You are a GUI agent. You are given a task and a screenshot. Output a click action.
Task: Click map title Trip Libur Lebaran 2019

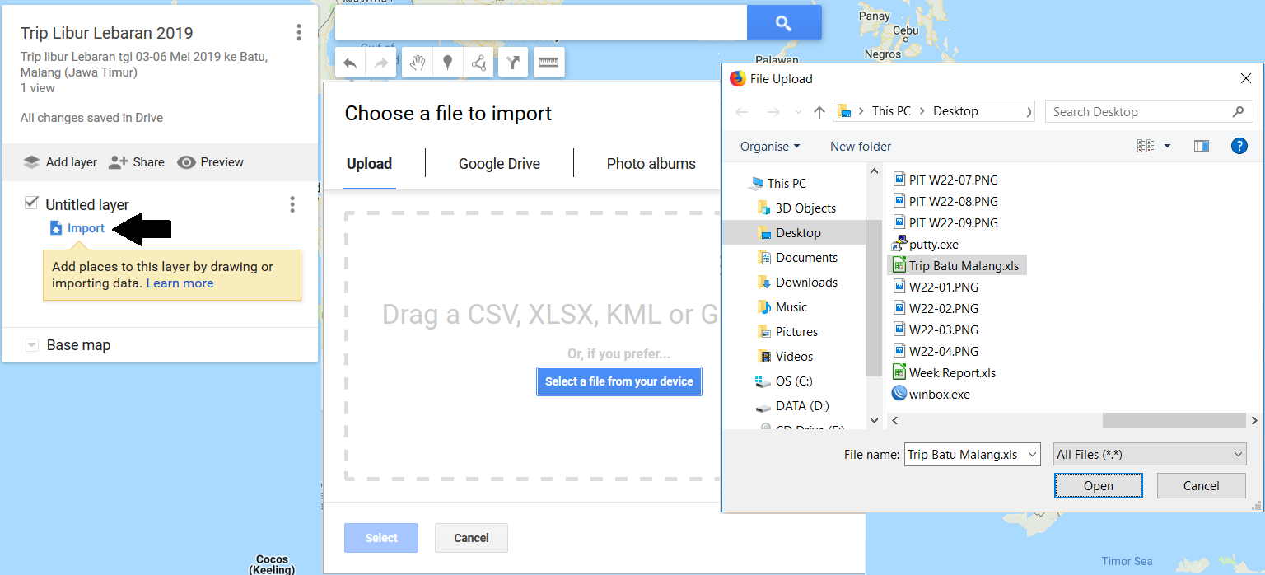(x=107, y=34)
